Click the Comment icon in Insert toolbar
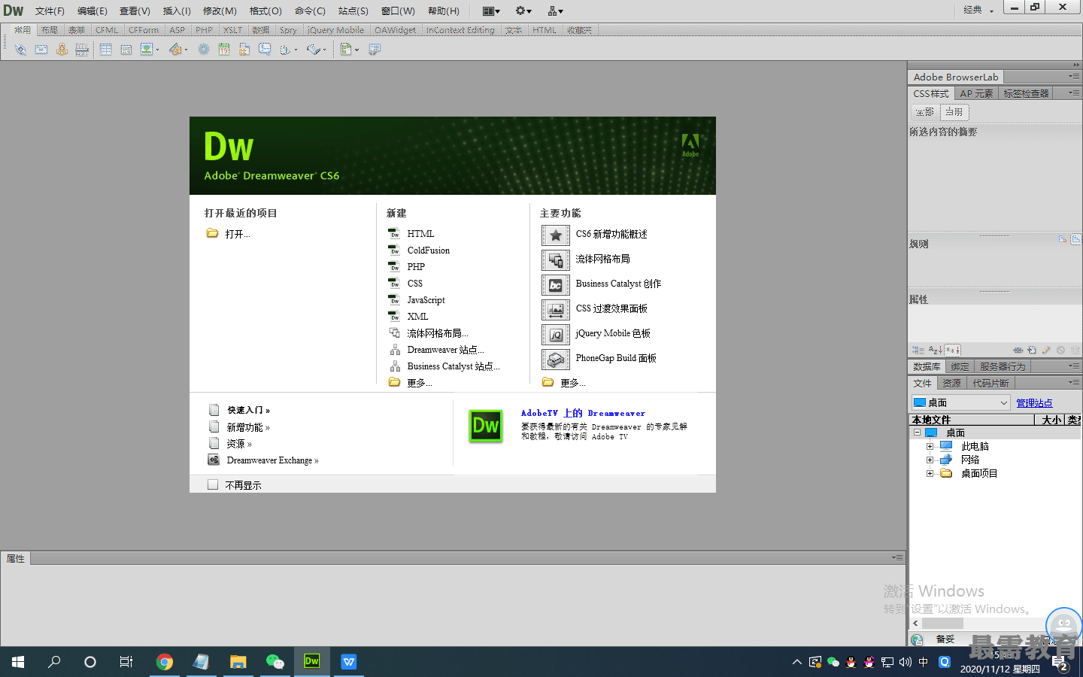This screenshot has height=677, width=1083. click(x=265, y=50)
